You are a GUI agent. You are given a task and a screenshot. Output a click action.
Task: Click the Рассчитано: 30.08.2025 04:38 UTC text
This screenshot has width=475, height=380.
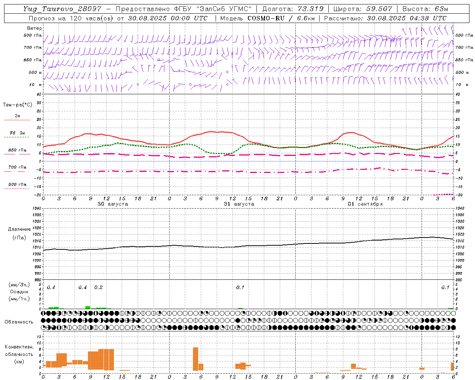[385, 18]
